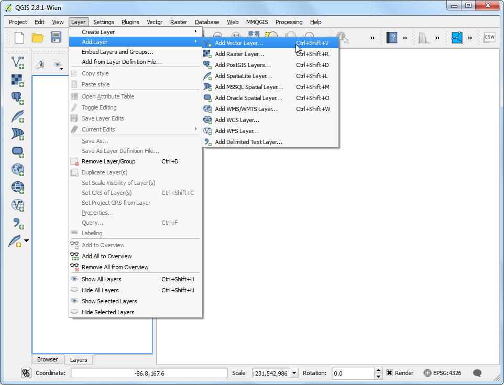Switch to the Browser tab

pyautogui.click(x=47, y=359)
